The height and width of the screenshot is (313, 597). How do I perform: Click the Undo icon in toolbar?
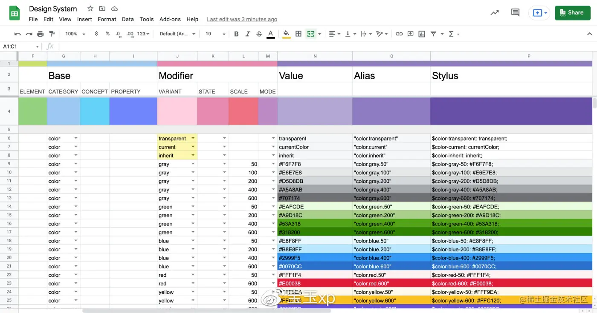click(17, 34)
